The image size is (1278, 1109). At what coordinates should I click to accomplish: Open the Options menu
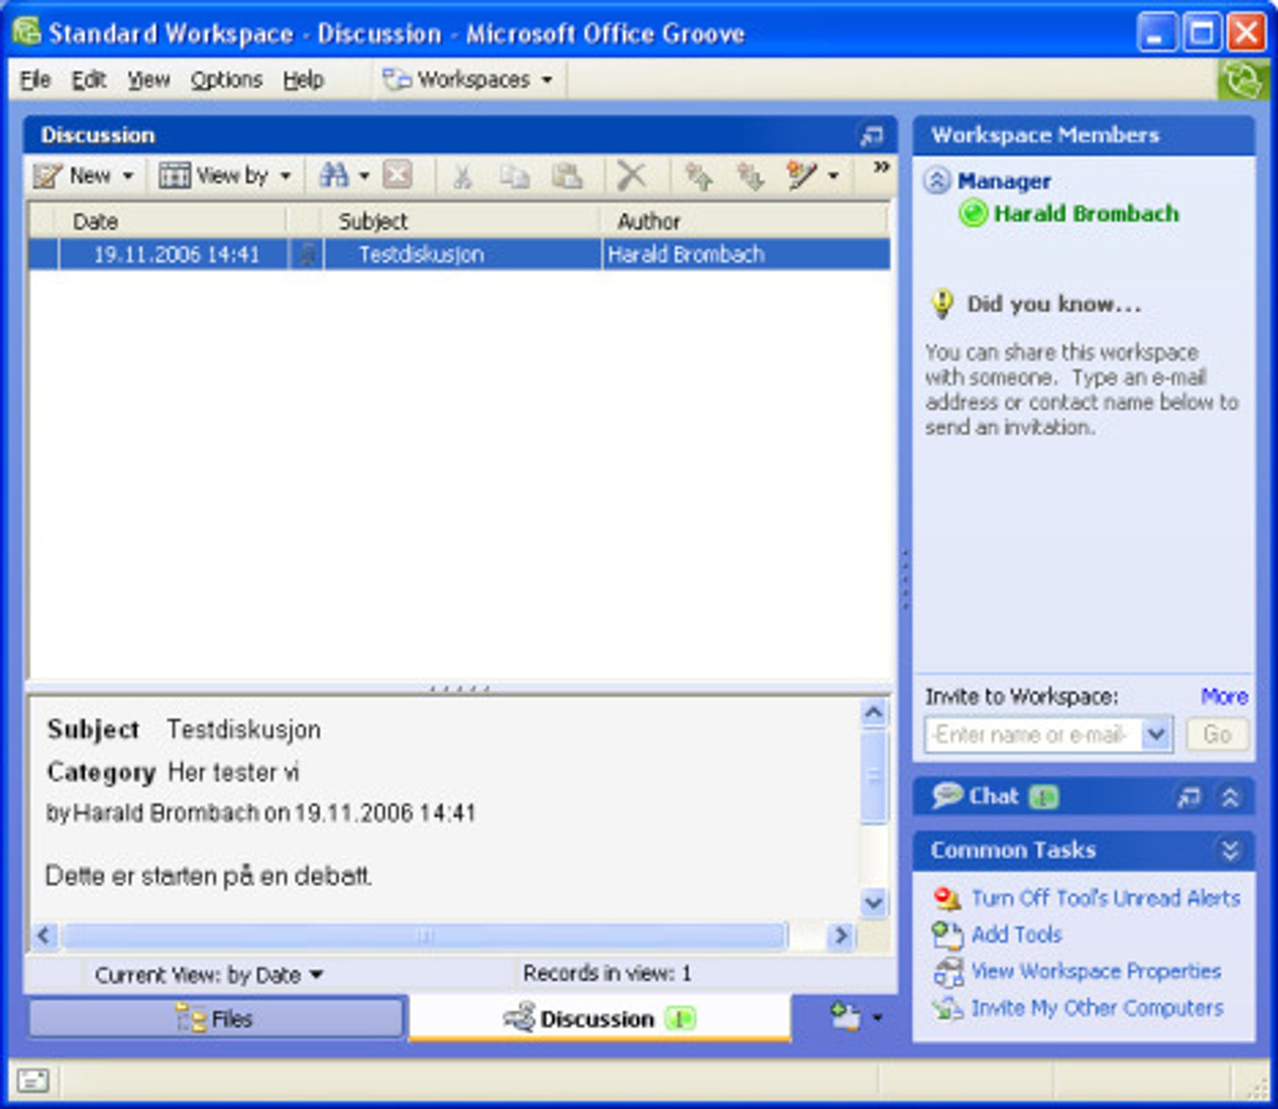pos(226,80)
